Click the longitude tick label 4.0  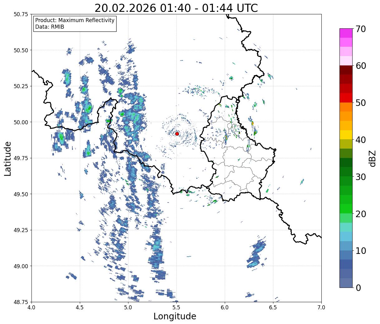click(x=31, y=307)
